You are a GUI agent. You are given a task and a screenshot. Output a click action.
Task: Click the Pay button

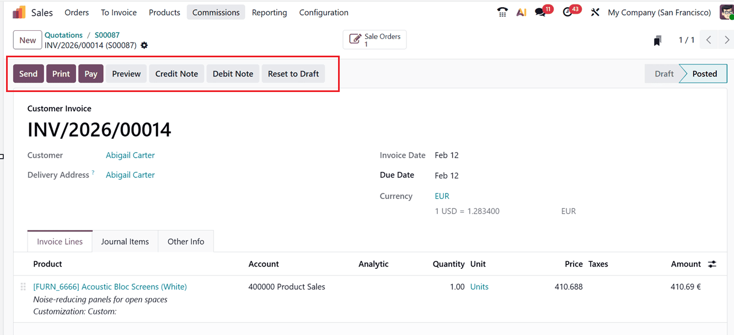[90, 73]
